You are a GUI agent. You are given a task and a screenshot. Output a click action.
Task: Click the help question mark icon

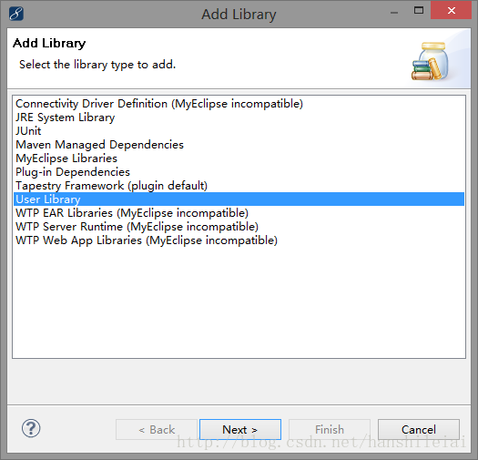coord(31,428)
